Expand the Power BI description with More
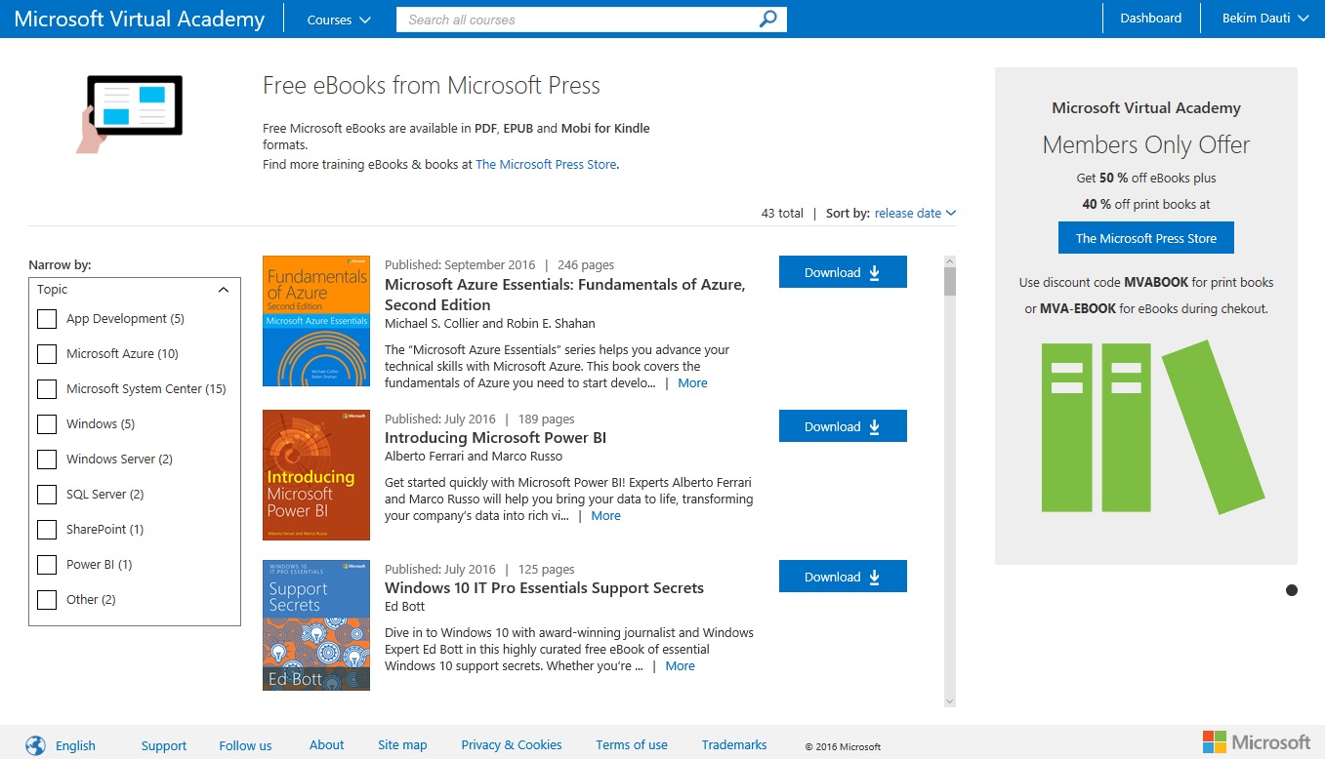The height and width of the screenshot is (759, 1325). pyautogui.click(x=605, y=516)
